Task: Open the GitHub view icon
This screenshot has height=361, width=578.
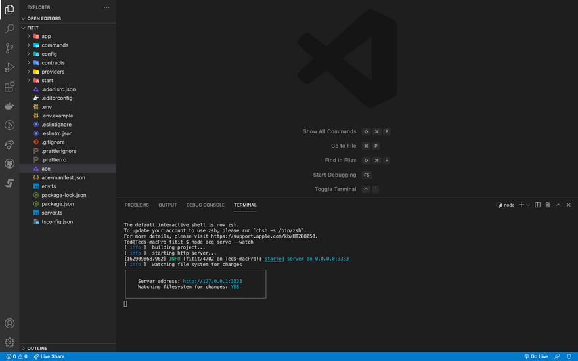Action: pyautogui.click(x=9, y=163)
